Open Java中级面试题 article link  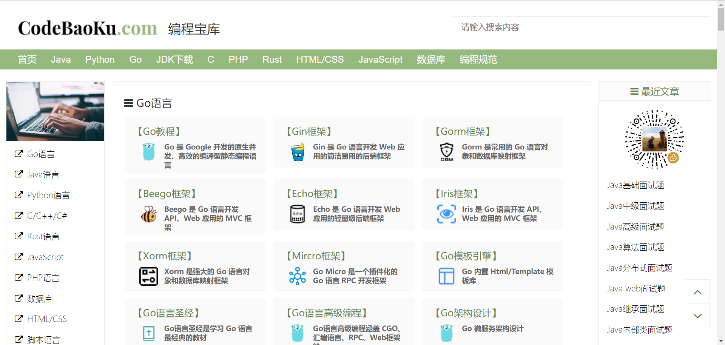coord(636,206)
